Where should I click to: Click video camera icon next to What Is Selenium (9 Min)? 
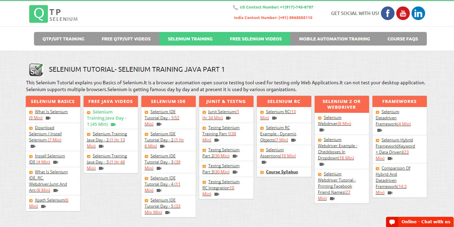(48, 118)
